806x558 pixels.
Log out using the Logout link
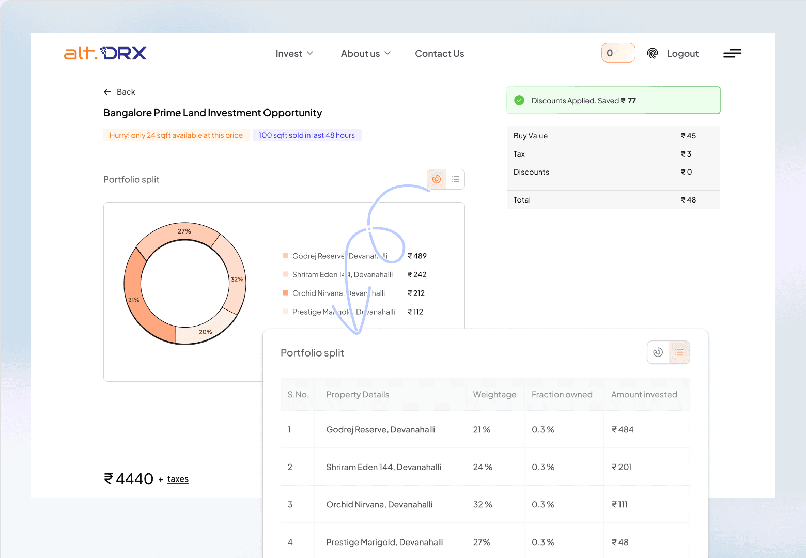[x=683, y=54]
